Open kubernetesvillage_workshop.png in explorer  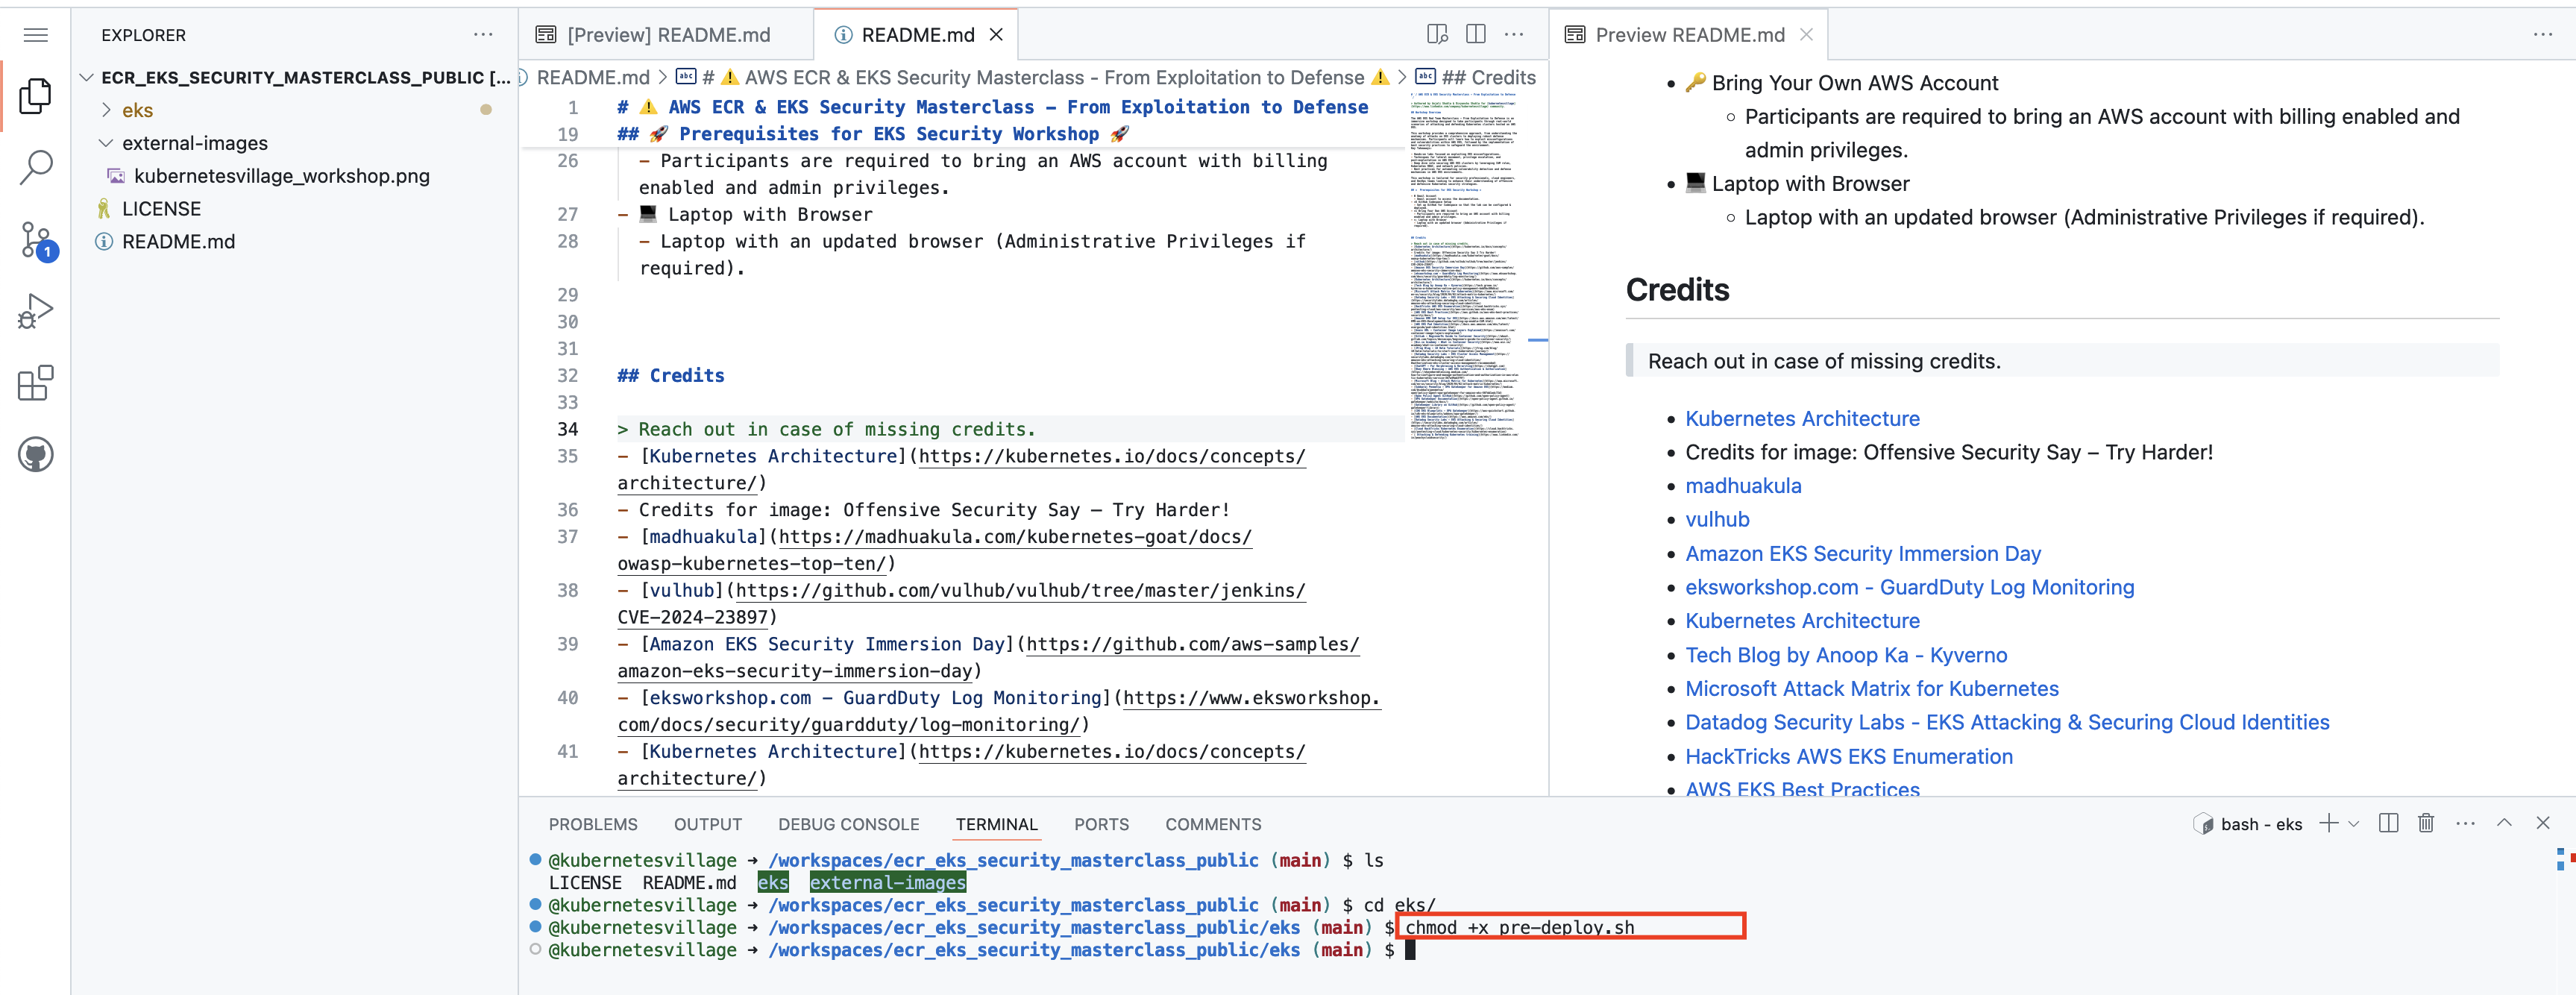[281, 176]
